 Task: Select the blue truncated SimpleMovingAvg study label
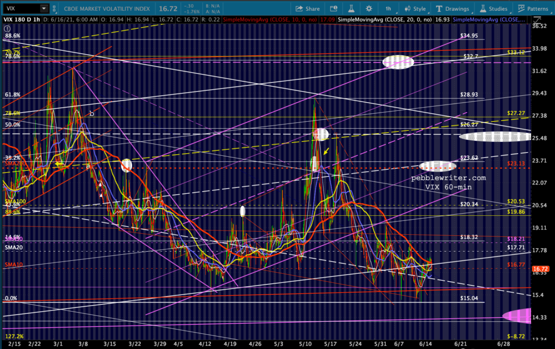click(489, 20)
